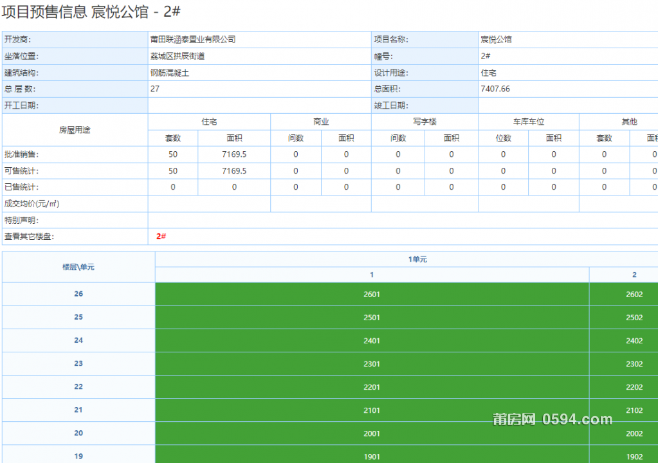Open the red 2# building link
Image resolution: width=658 pixels, height=463 pixels.
(x=161, y=237)
